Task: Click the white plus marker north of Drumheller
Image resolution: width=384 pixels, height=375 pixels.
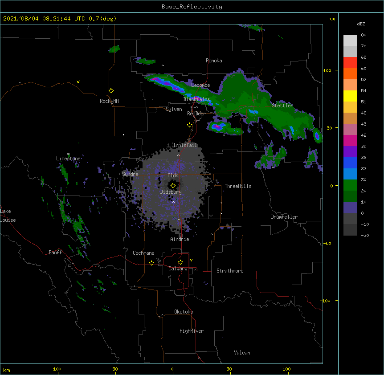Action: 273,167
